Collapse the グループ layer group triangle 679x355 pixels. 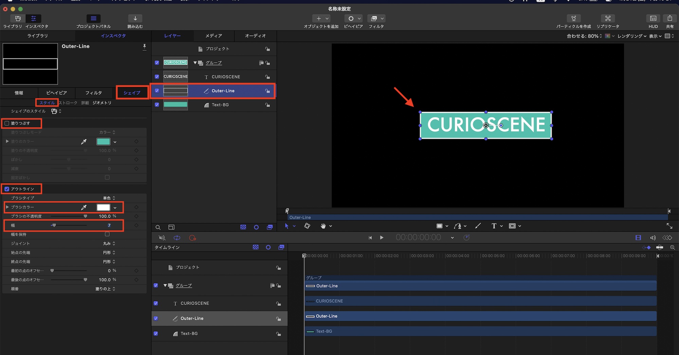195,63
